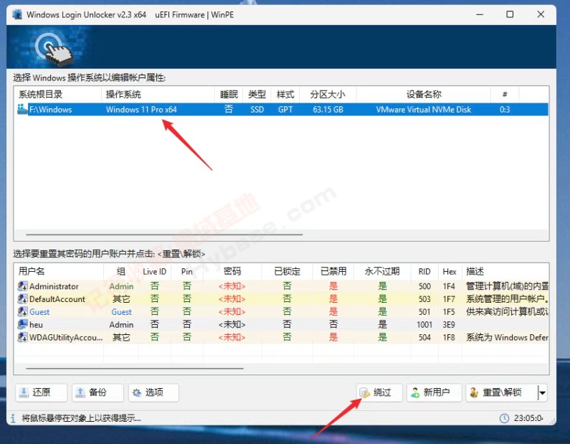The image size is (570, 444).
Task: Select the Guest user name
Action: coord(39,312)
